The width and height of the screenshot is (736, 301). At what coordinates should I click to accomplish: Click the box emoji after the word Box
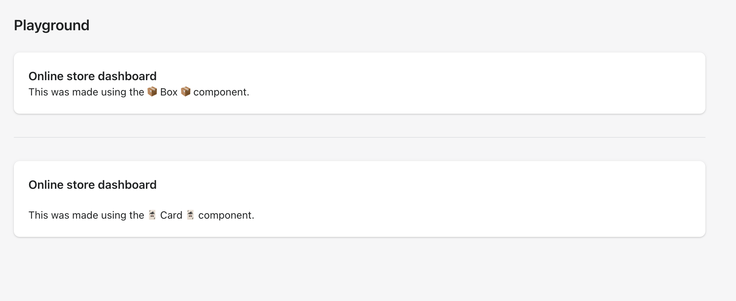(x=186, y=91)
